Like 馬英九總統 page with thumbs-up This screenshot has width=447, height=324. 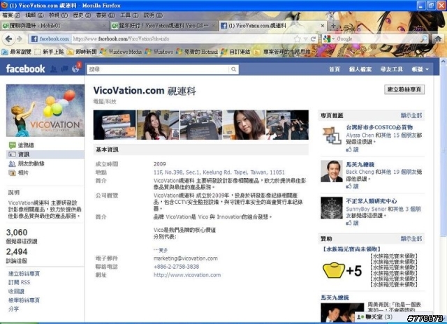(352, 186)
